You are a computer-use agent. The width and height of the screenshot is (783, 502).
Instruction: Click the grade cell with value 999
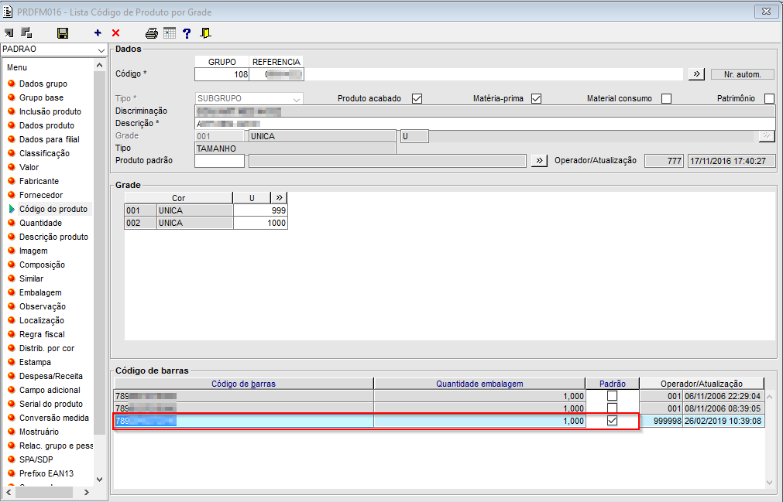click(260, 211)
